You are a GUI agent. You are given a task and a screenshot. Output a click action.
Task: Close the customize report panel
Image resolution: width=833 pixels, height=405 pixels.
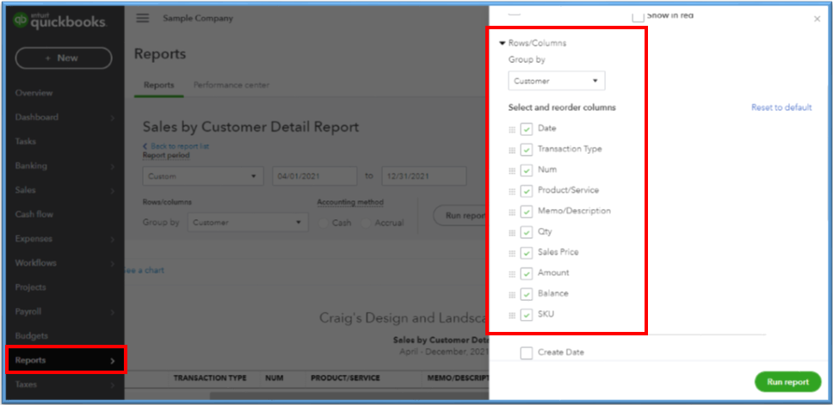tap(817, 19)
